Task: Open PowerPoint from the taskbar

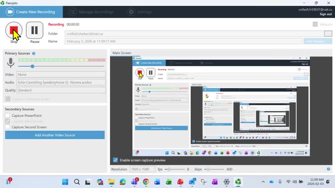Action: (180, 182)
